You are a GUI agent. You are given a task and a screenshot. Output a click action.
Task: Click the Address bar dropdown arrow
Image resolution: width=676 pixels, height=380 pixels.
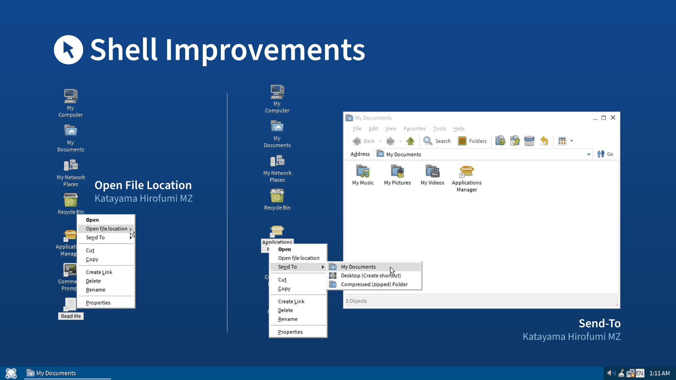click(586, 154)
